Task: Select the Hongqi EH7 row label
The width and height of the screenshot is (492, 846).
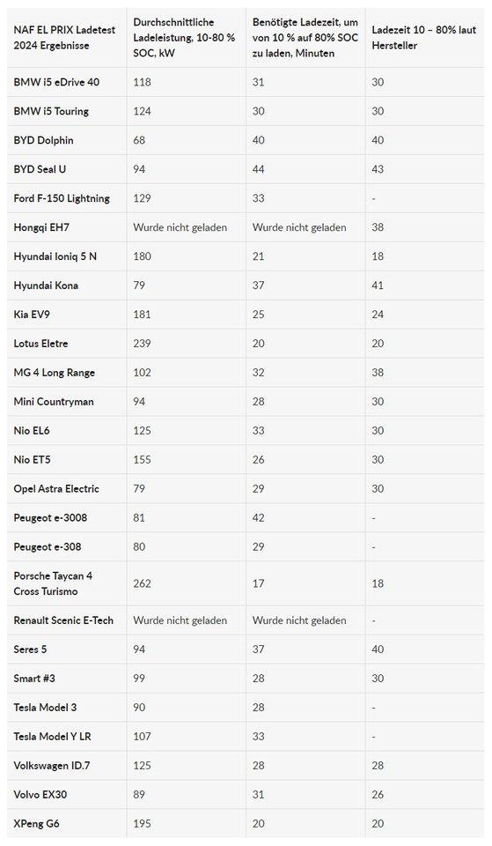Action: point(41,227)
